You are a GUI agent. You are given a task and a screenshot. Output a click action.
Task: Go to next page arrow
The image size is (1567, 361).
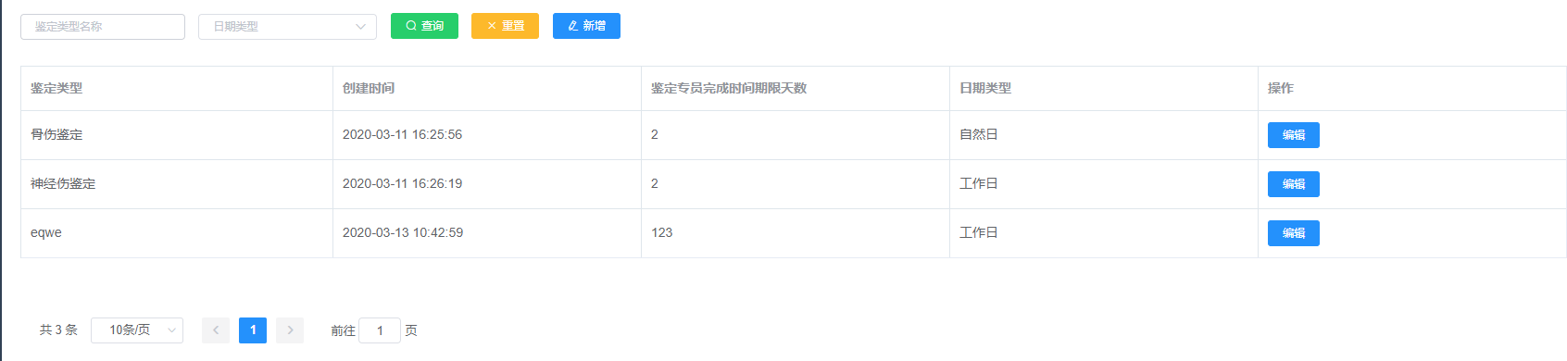pos(290,330)
